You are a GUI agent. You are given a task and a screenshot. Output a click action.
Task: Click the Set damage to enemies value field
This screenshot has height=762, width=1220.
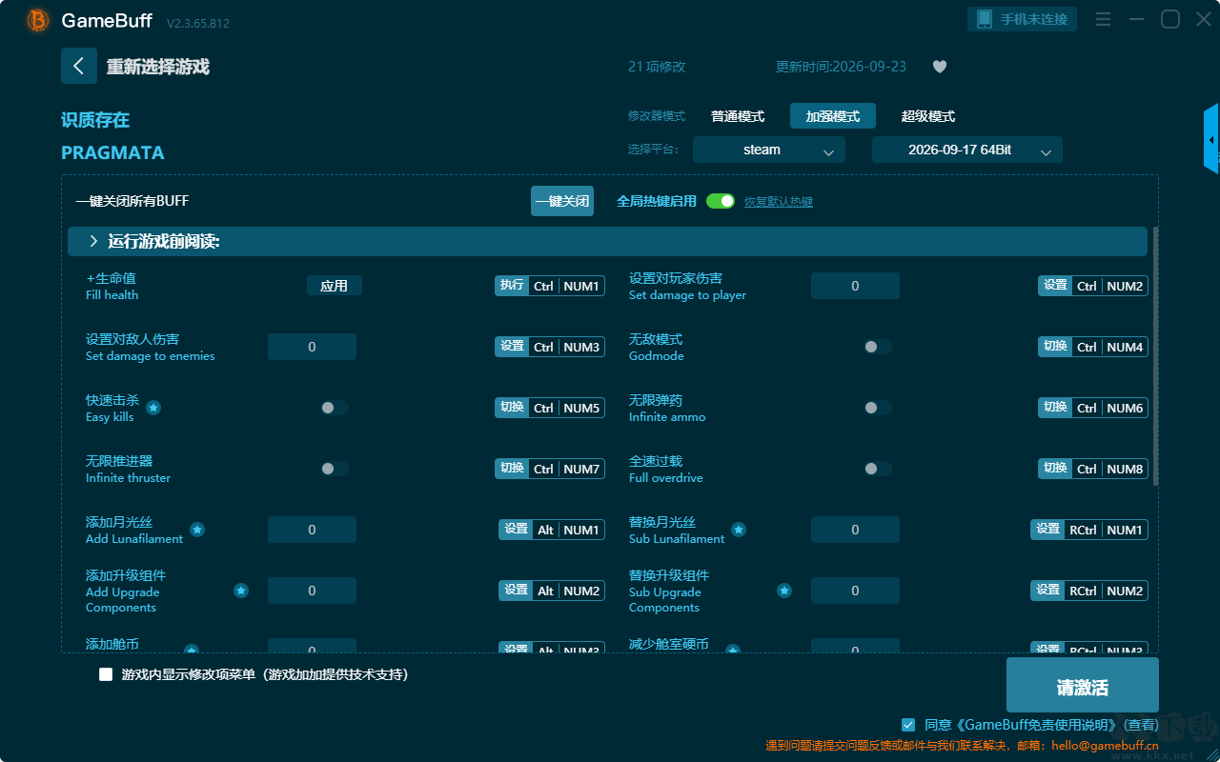pos(312,347)
